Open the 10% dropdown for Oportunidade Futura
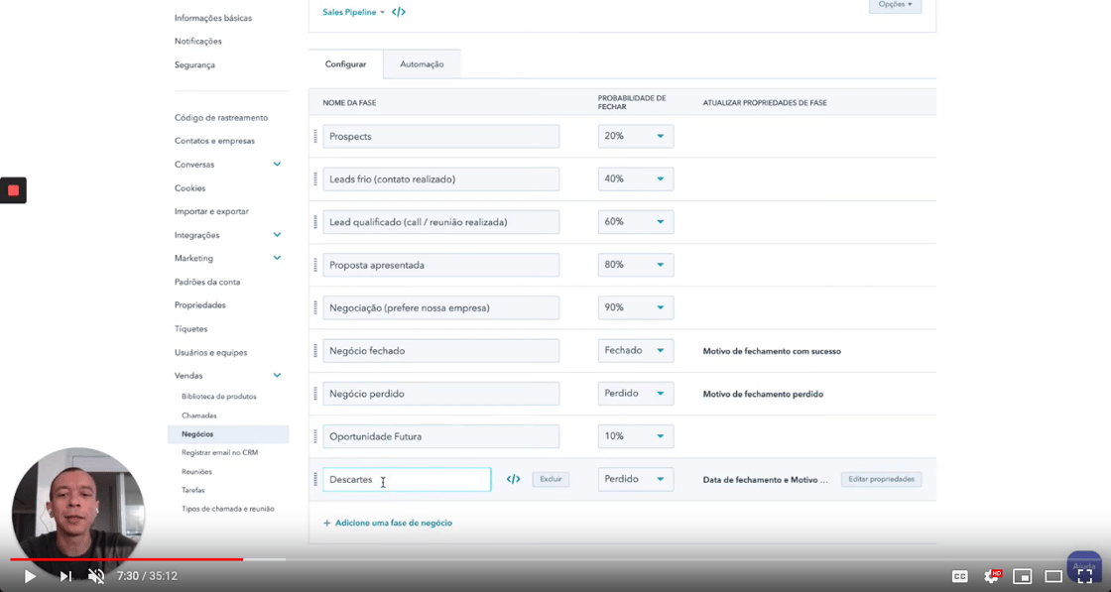The image size is (1111, 592). tap(636, 436)
